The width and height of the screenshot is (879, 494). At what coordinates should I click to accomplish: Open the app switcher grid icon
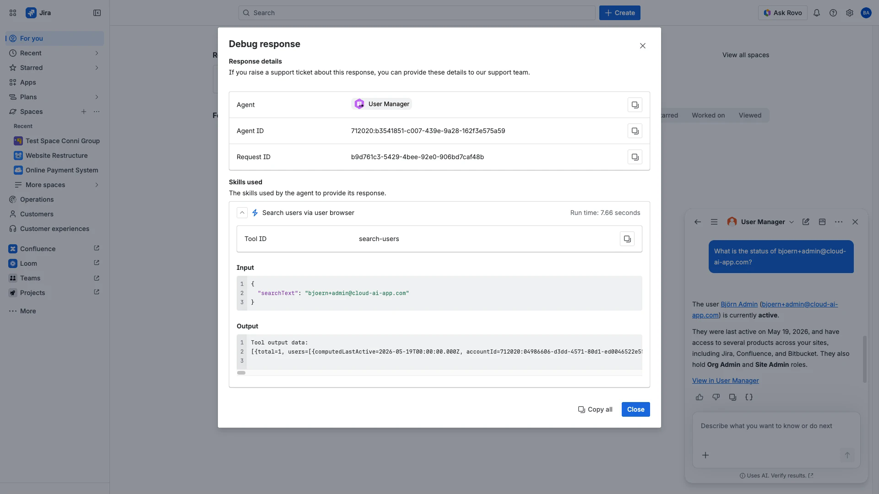tap(13, 13)
